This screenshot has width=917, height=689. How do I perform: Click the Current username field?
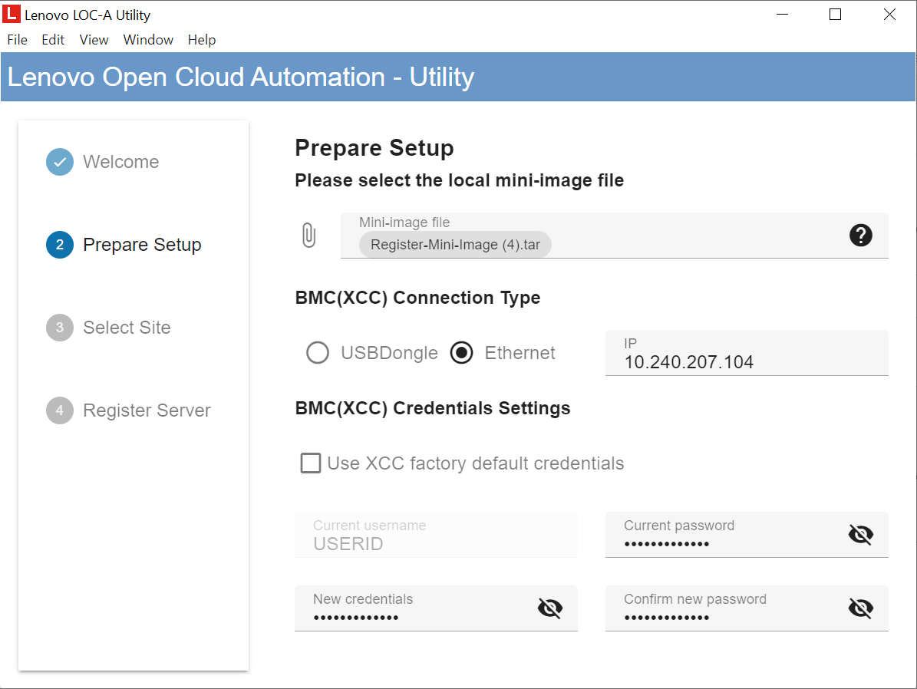(436, 535)
